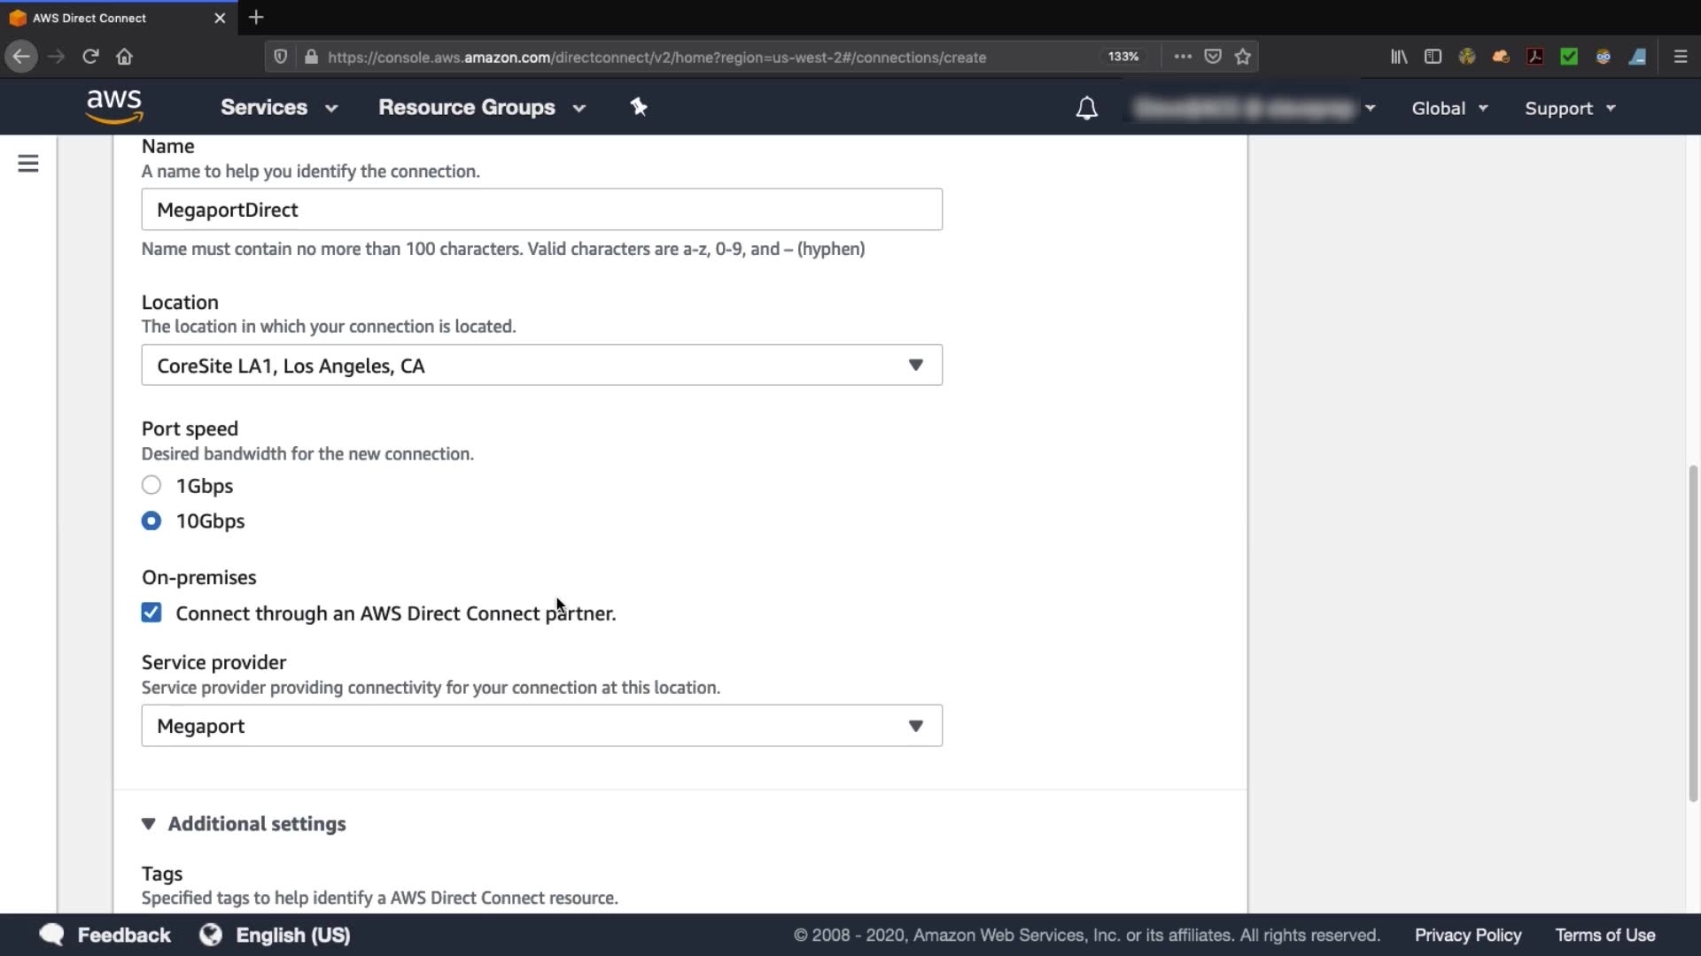Screen dimensions: 1701x956
Task: Reload the page with refresh icon
Action: [x=90, y=57]
